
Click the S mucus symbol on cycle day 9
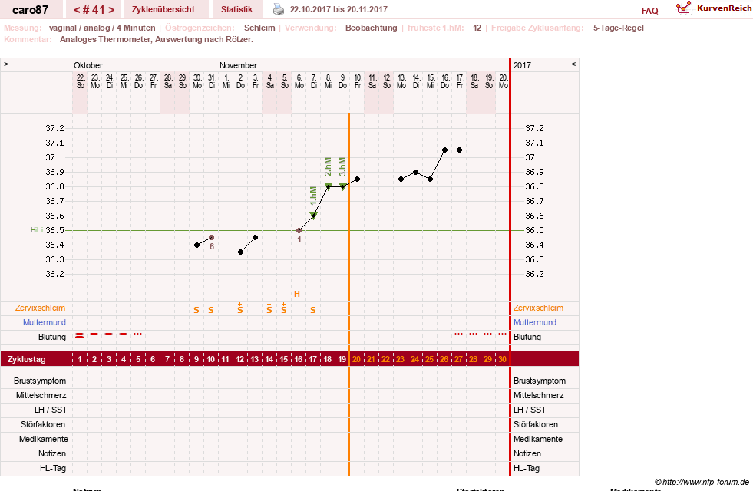197,310
